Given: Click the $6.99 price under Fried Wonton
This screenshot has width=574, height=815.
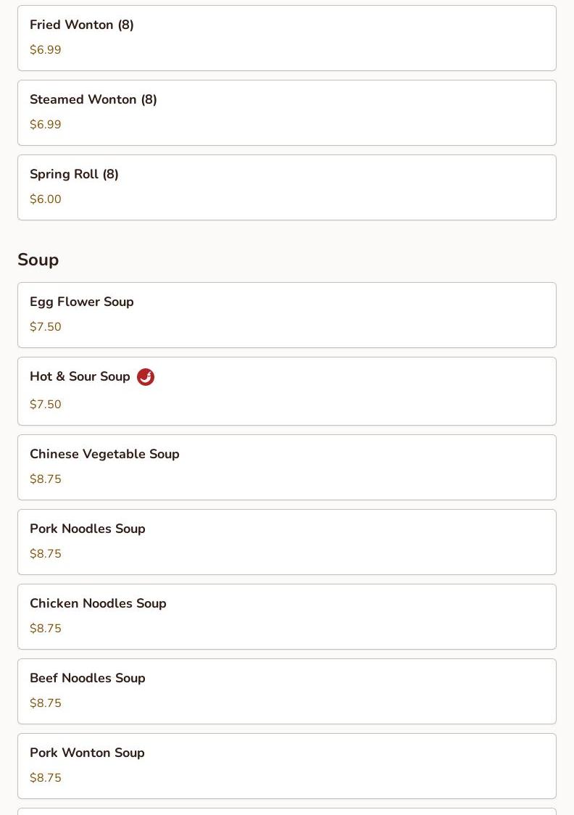Looking at the screenshot, I should click(46, 50).
